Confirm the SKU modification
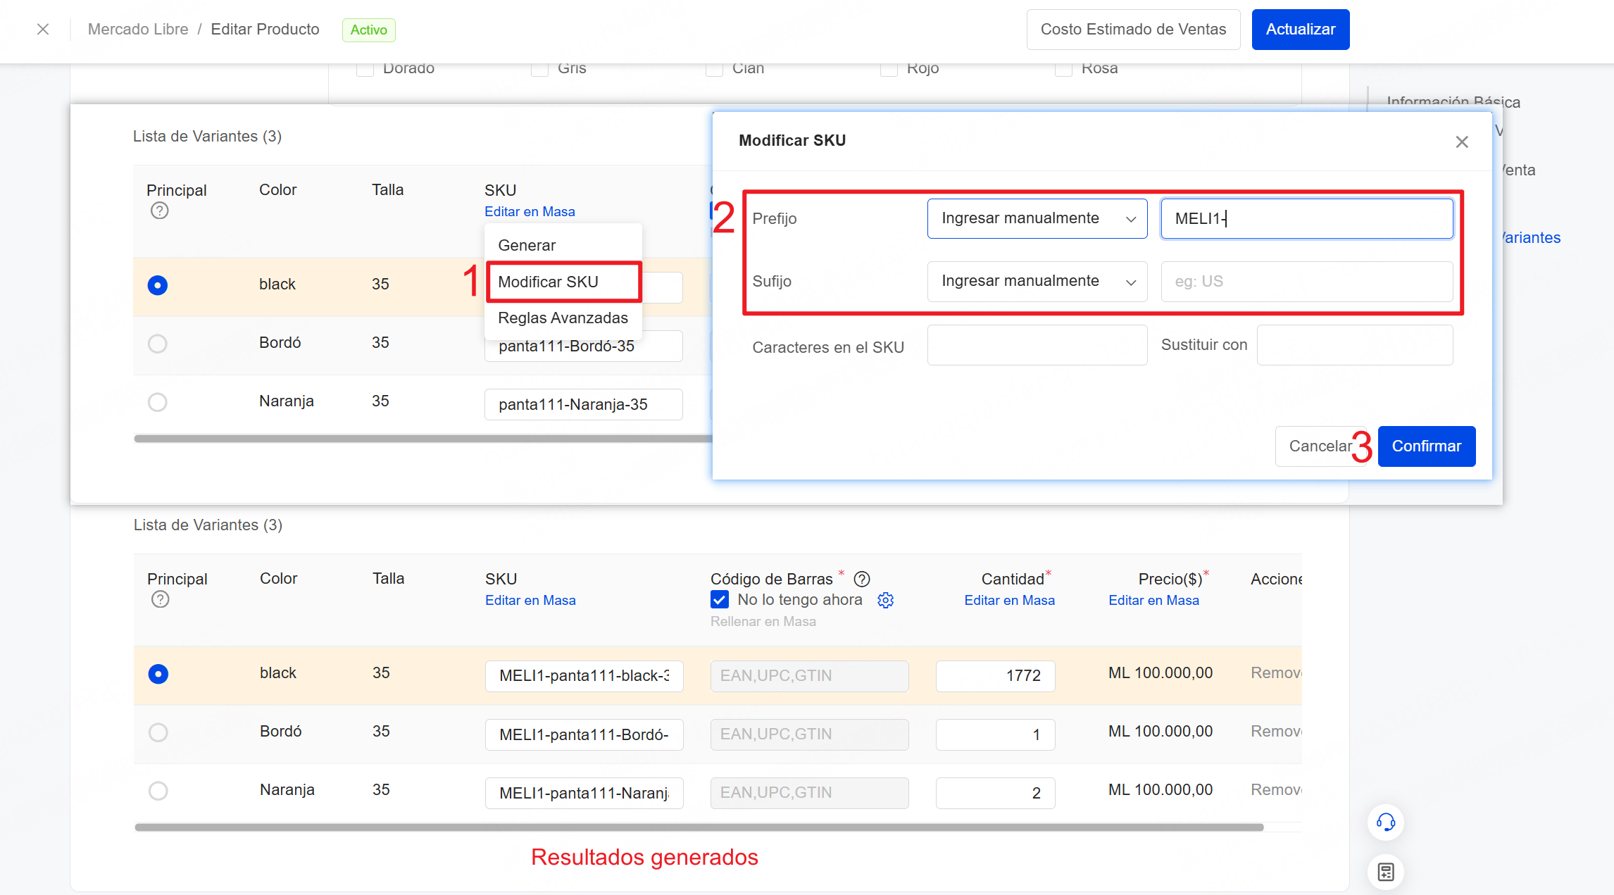The image size is (1614, 895). coord(1427,446)
